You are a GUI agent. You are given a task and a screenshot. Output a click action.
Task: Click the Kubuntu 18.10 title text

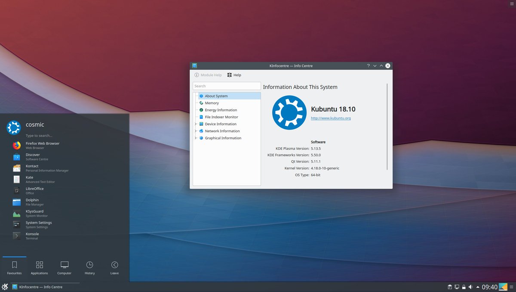tap(333, 109)
